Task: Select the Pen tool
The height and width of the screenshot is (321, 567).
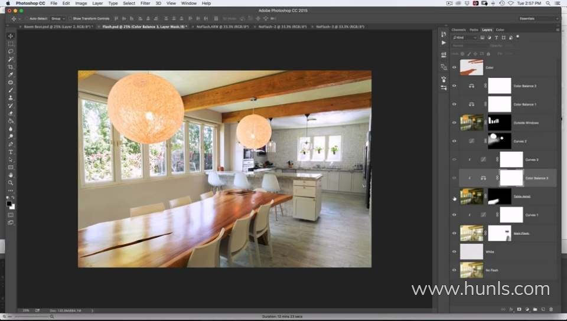Action: [x=11, y=145]
